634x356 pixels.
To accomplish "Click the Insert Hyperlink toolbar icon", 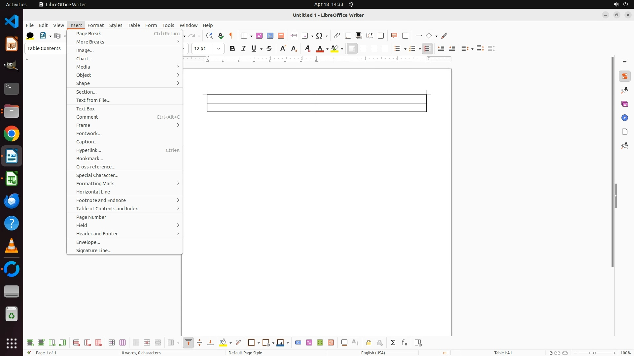I will 337,36.
